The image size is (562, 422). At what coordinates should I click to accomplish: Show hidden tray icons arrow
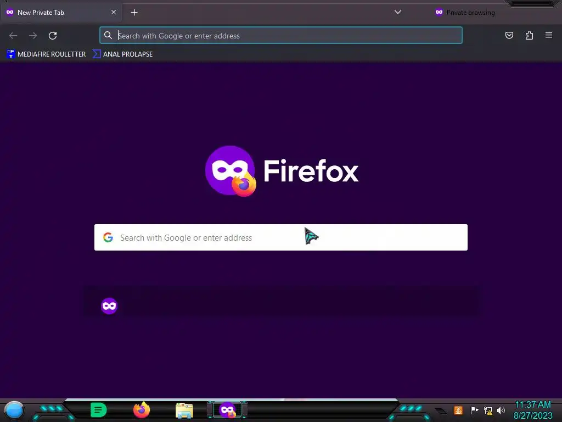[441, 411]
